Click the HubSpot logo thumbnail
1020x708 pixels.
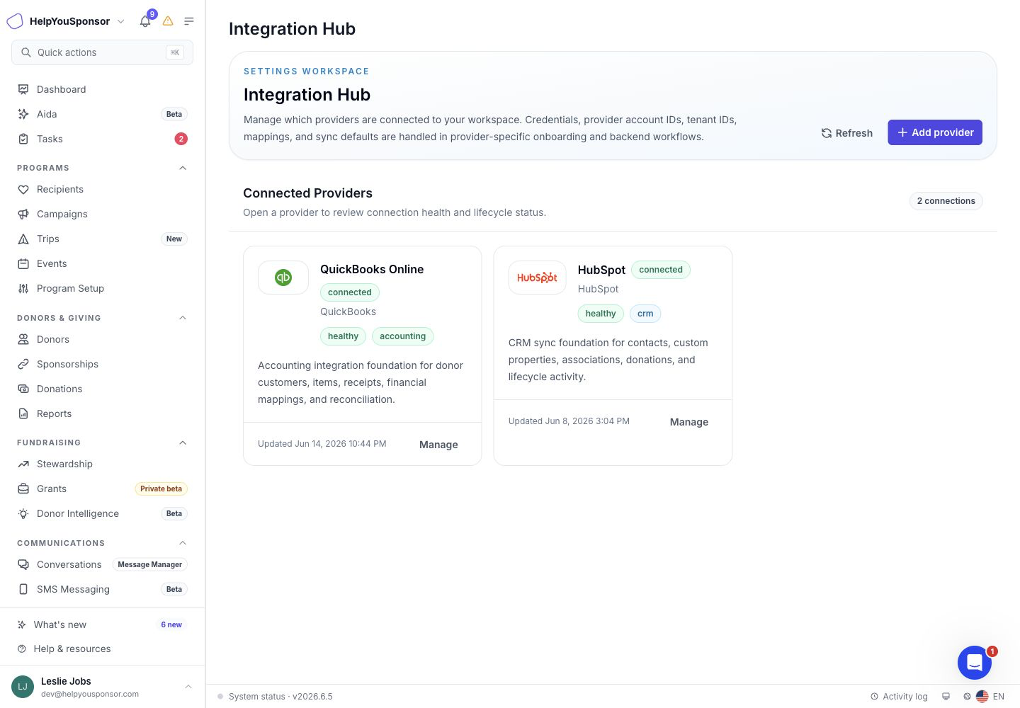pyautogui.click(x=537, y=278)
